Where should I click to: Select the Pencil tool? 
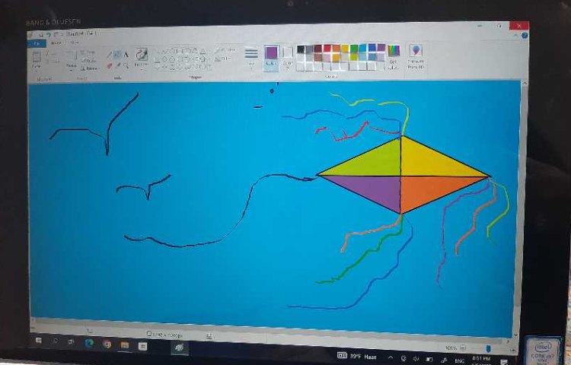click(110, 55)
